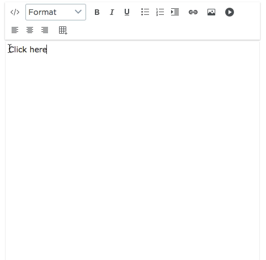Insert a hyperlink with the chain icon
Screen dimensions: 266x260
tap(193, 12)
